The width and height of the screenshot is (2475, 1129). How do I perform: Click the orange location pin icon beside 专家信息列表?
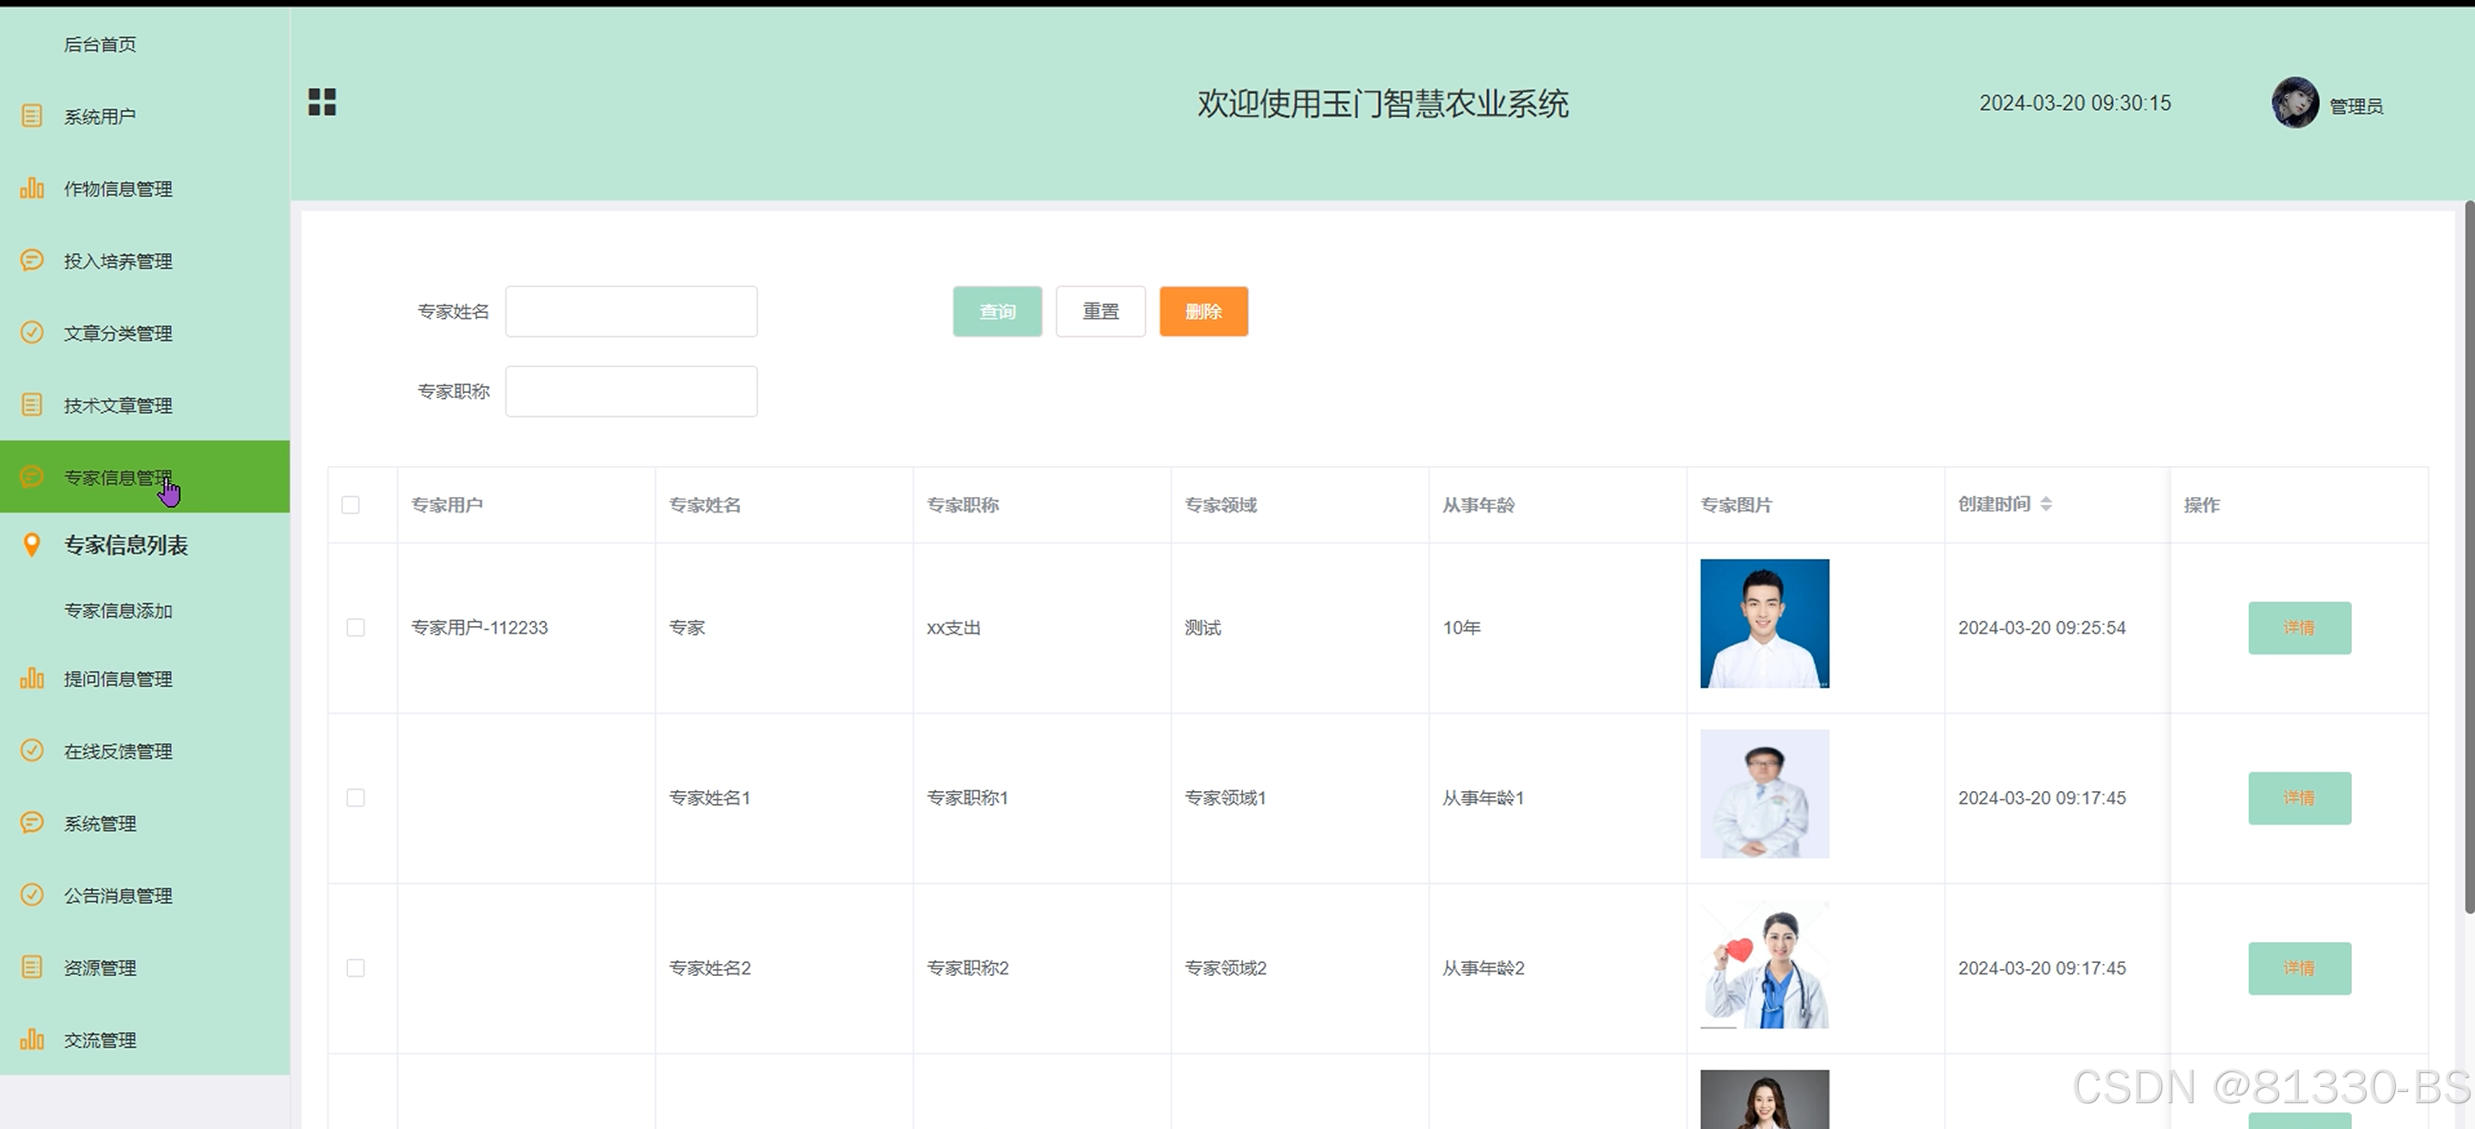click(32, 545)
